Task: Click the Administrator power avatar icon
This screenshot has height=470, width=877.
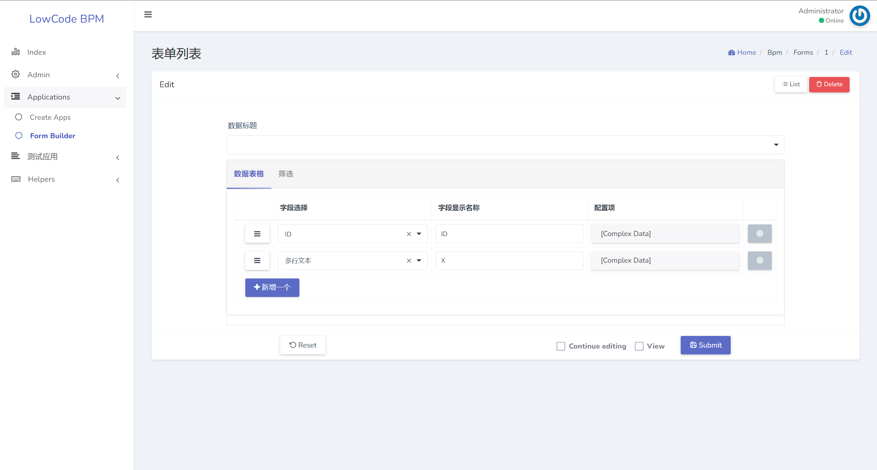Action: point(859,16)
